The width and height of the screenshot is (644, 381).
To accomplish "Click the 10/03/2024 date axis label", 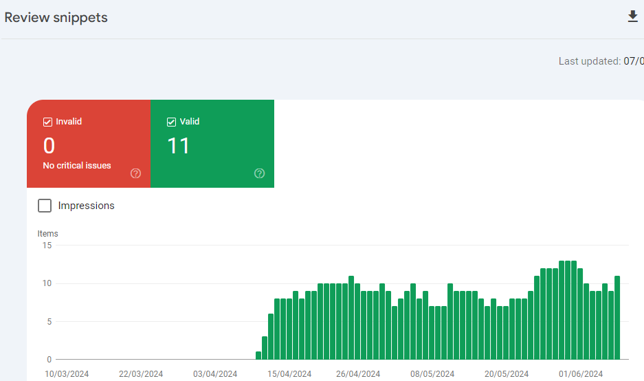I will tap(67, 374).
